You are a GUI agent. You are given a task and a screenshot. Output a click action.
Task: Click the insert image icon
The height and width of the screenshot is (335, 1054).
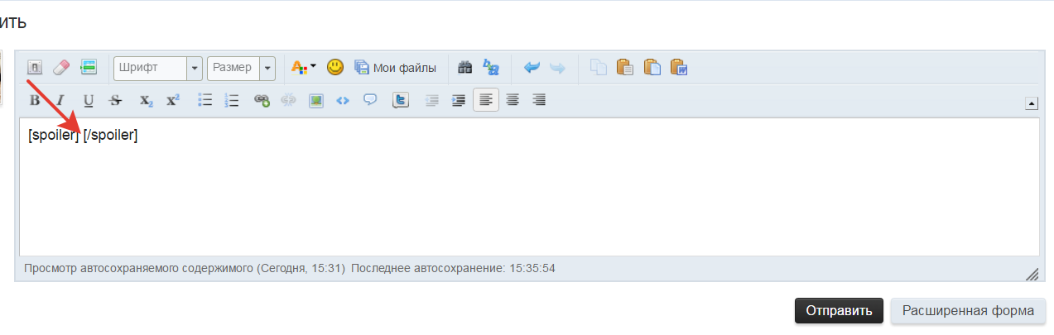[315, 100]
